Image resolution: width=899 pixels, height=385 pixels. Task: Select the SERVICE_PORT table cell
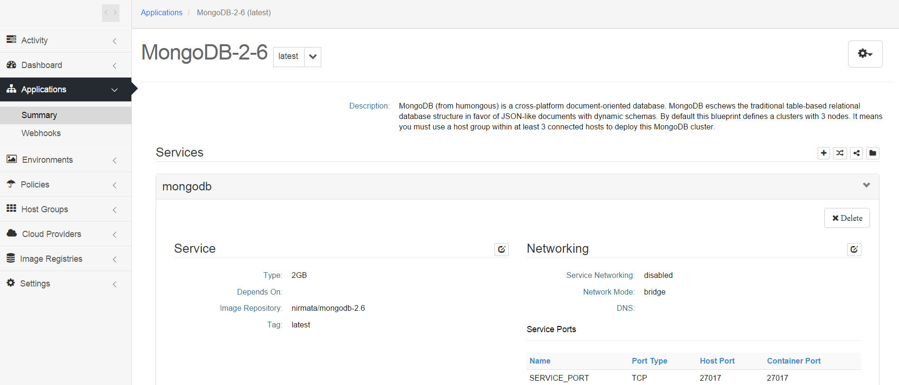559,378
